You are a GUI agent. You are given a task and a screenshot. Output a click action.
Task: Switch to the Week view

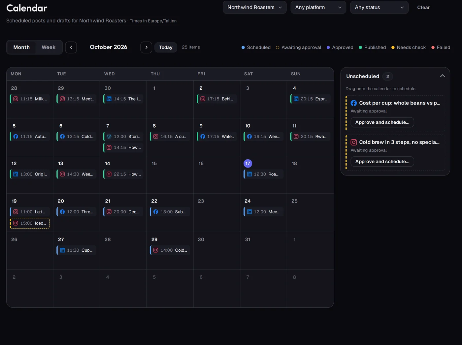point(49,47)
